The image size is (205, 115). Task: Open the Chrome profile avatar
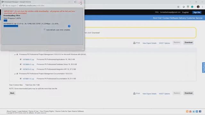click(x=198, y=7)
